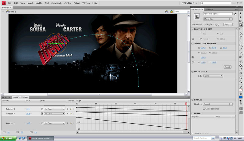Viewport: 244px width, 141px height.
Task: Click the Swap... button
Action: click(228, 24)
